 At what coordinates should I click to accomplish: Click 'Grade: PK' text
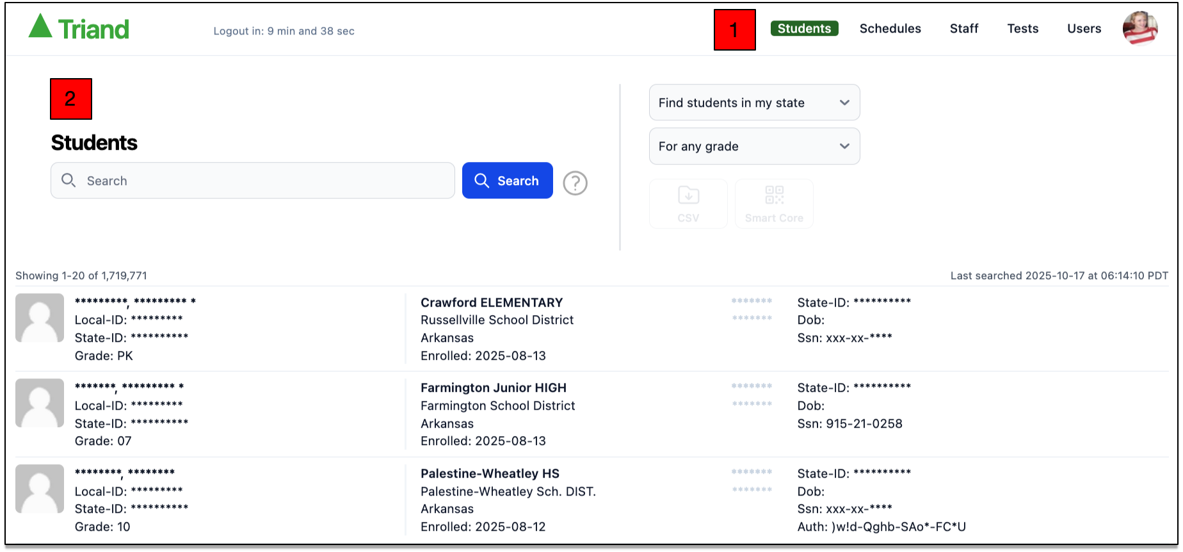pyautogui.click(x=104, y=355)
